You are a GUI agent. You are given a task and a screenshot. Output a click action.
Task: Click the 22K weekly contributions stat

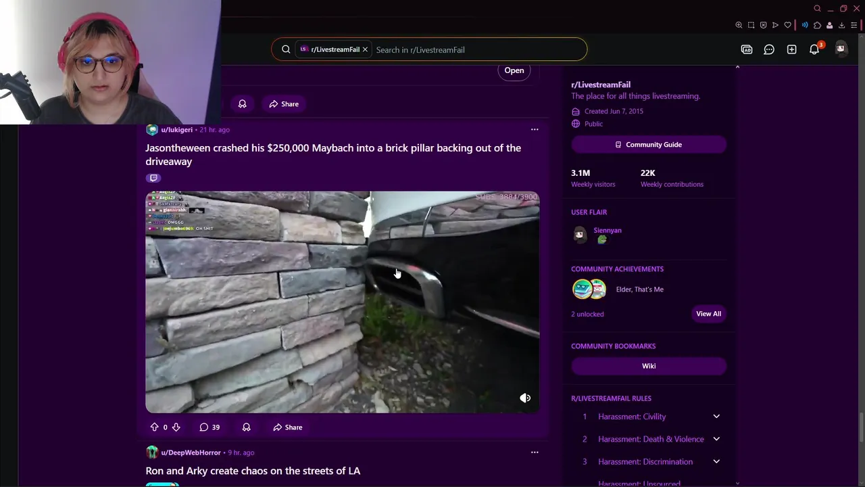point(672,178)
